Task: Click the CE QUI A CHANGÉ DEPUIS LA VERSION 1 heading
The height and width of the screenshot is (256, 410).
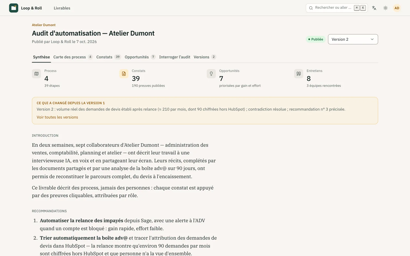Action: pos(71,103)
